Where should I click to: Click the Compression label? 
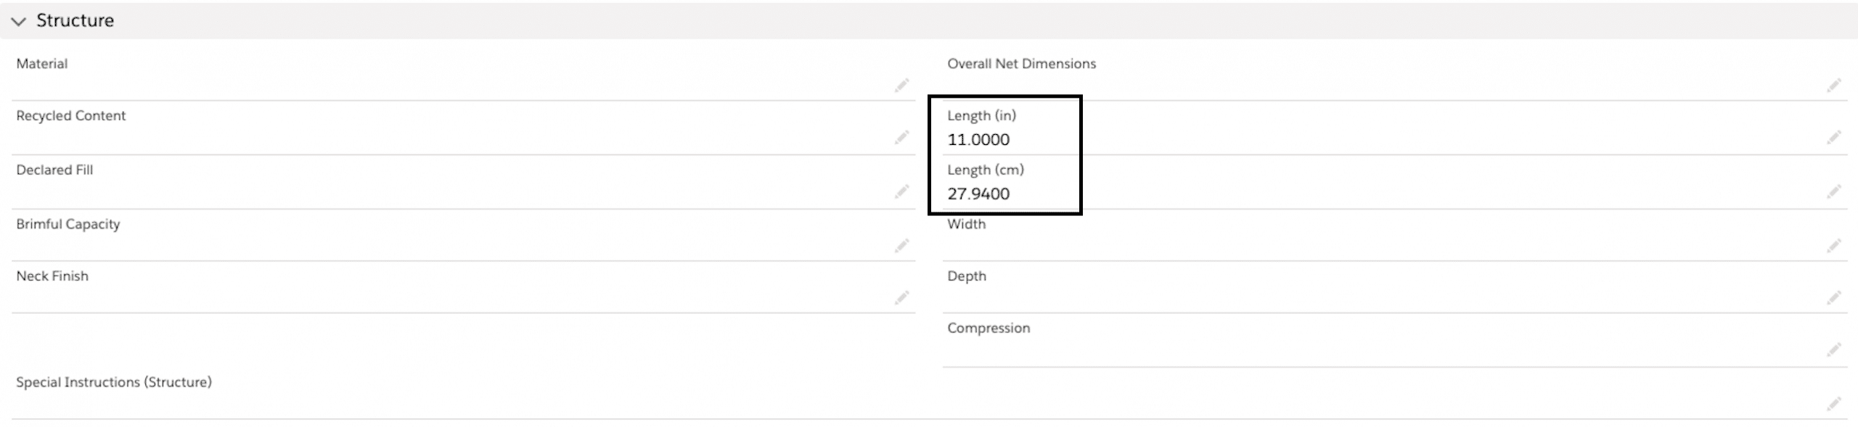pyautogui.click(x=989, y=328)
